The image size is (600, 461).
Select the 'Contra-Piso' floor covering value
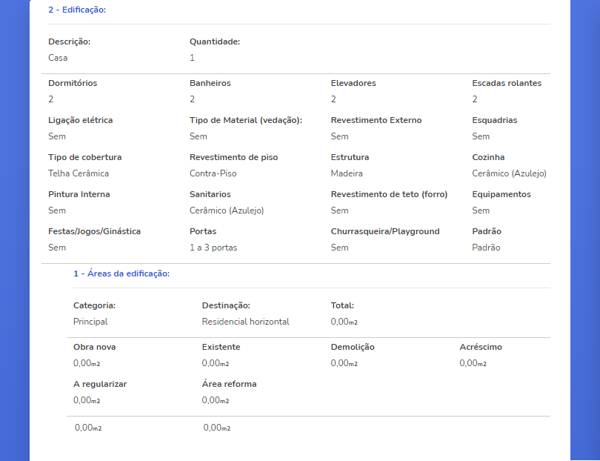coord(213,173)
